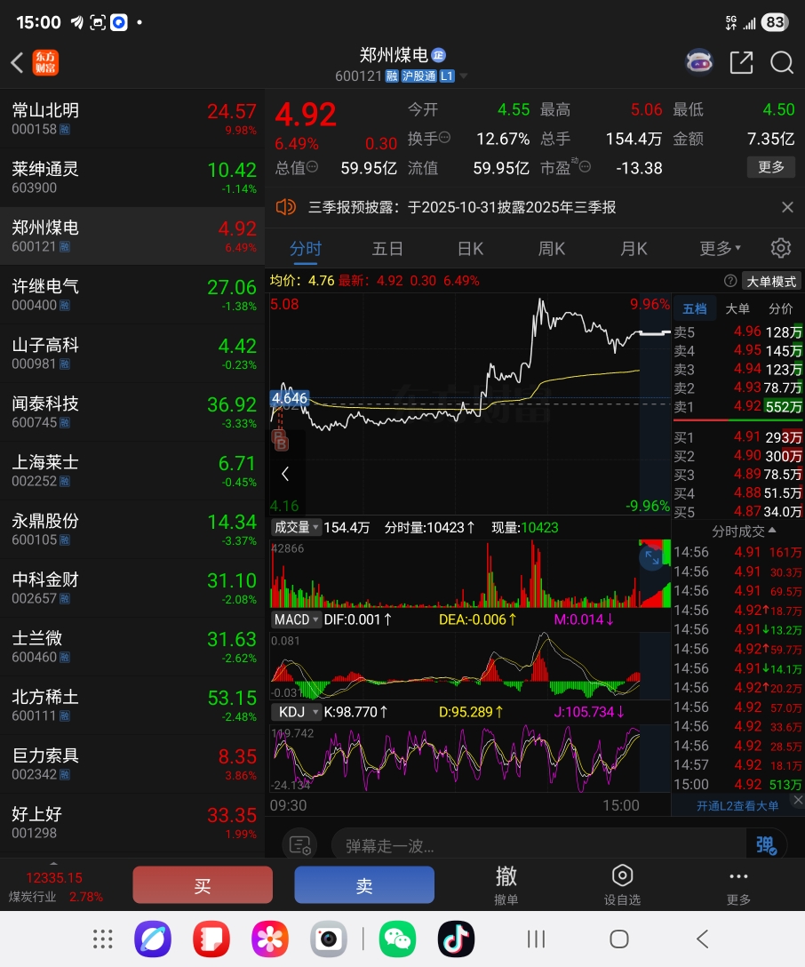Switch to the 月K tab
Viewport: 805px width, 967px height.
tap(634, 249)
